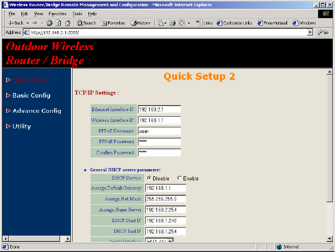The image size is (335, 252).
Task: Stop page loading with Stop icon
Action: tap(50, 23)
